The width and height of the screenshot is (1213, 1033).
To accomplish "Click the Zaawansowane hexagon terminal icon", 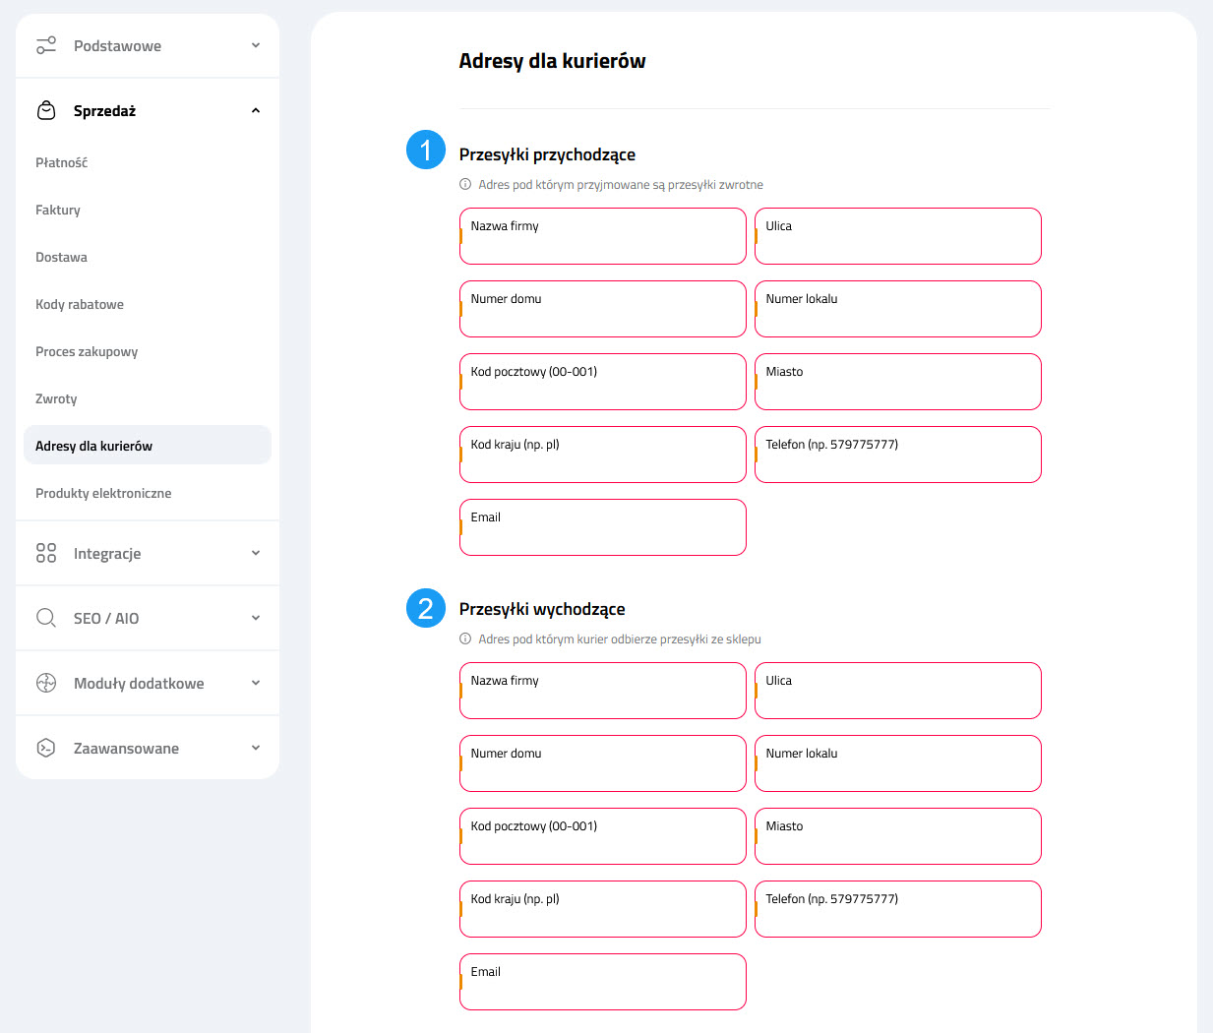I will (x=46, y=748).
